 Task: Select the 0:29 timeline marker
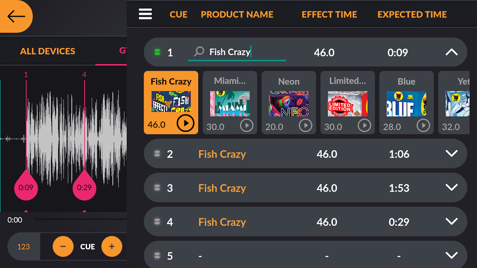[x=84, y=187]
